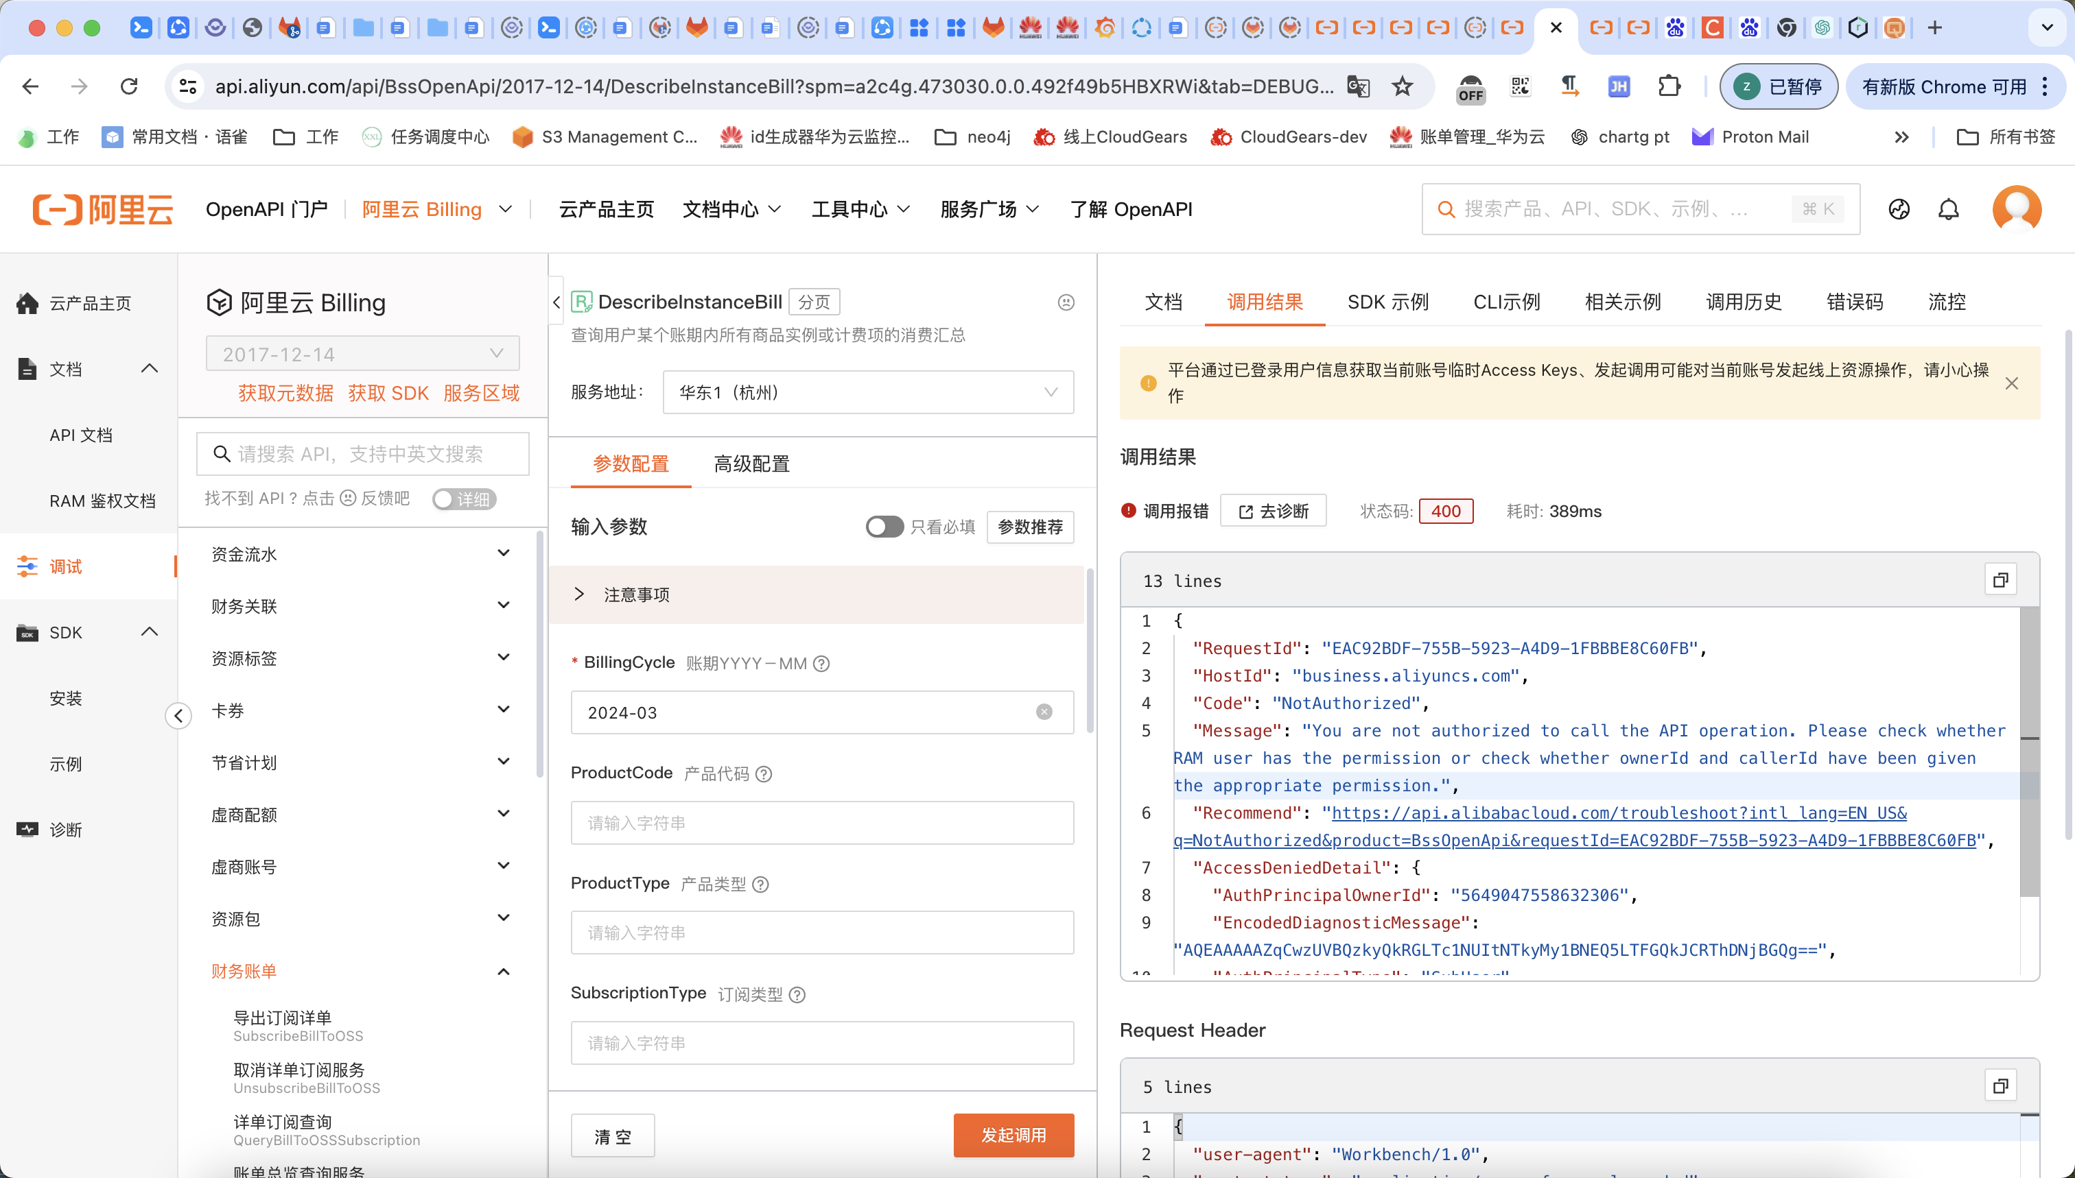
Task: Toggle the 详细 switch
Action: (464, 499)
